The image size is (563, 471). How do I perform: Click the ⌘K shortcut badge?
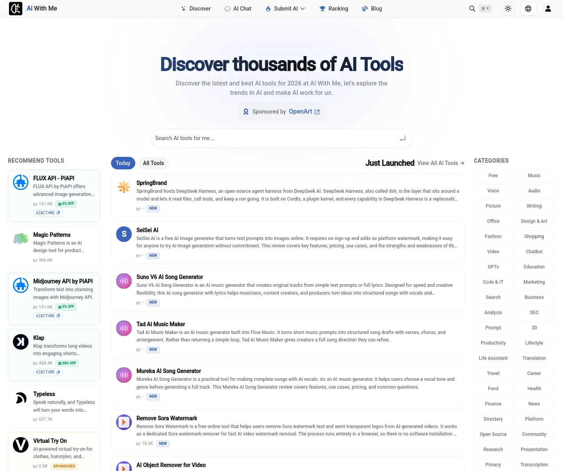click(x=485, y=9)
